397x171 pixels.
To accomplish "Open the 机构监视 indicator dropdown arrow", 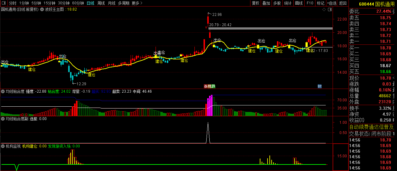I will click(x=3, y=146).
